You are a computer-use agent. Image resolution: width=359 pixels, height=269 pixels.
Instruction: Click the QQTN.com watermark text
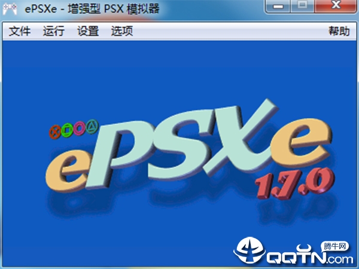tap(309, 258)
